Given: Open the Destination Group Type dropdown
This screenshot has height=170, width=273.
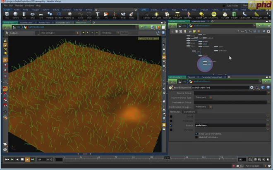Looking at the screenshot, I should coord(203,107).
